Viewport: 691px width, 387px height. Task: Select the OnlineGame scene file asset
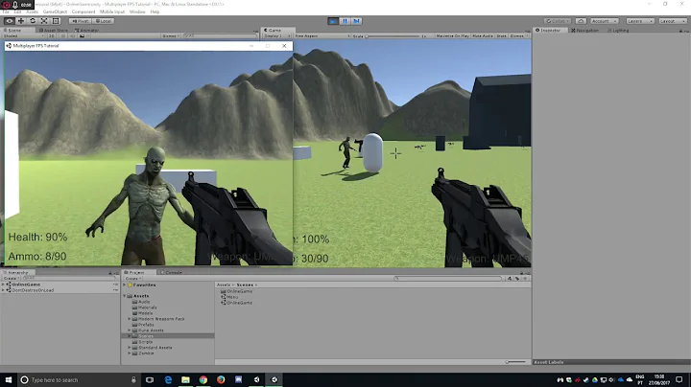point(239,303)
